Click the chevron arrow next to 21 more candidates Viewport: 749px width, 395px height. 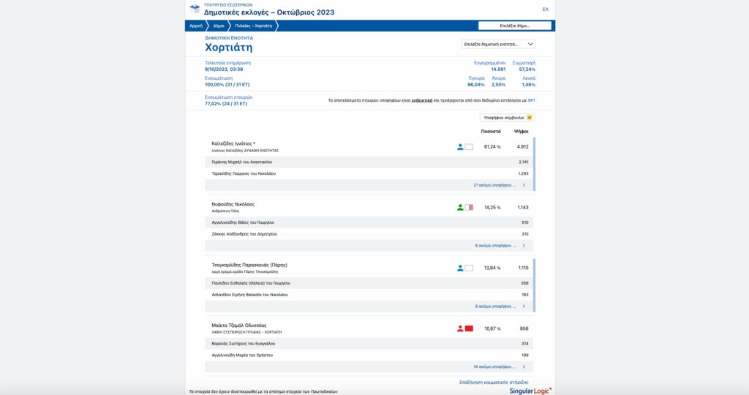pyautogui.click(x=524, y=185)
